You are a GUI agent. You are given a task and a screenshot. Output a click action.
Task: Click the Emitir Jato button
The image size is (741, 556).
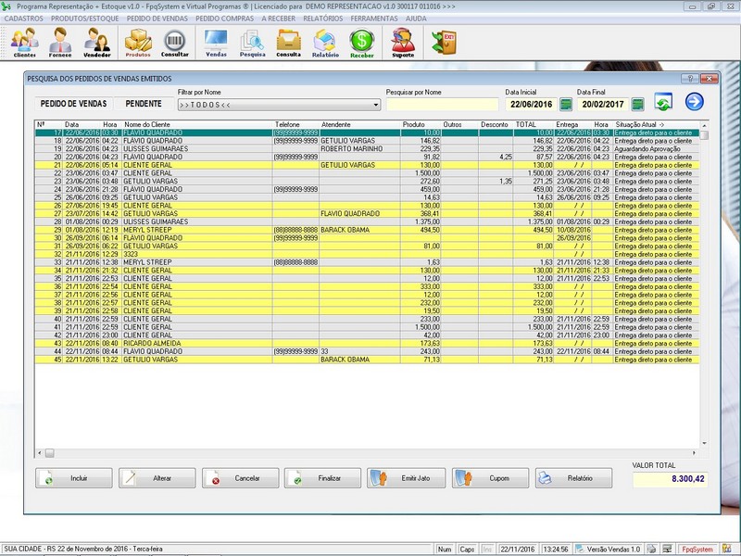point(405,478)
